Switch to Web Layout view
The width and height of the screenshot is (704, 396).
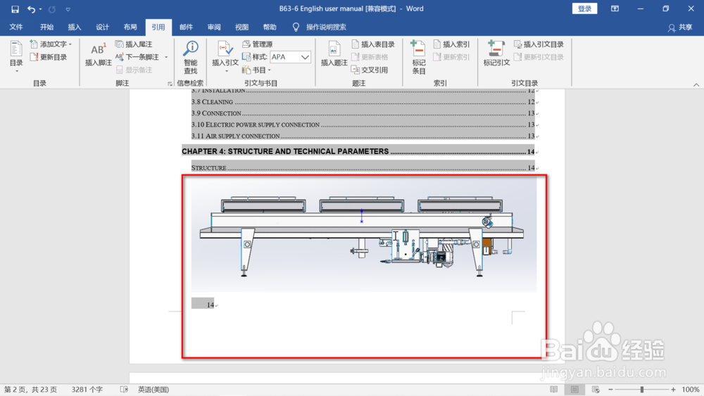click(596, 389)
